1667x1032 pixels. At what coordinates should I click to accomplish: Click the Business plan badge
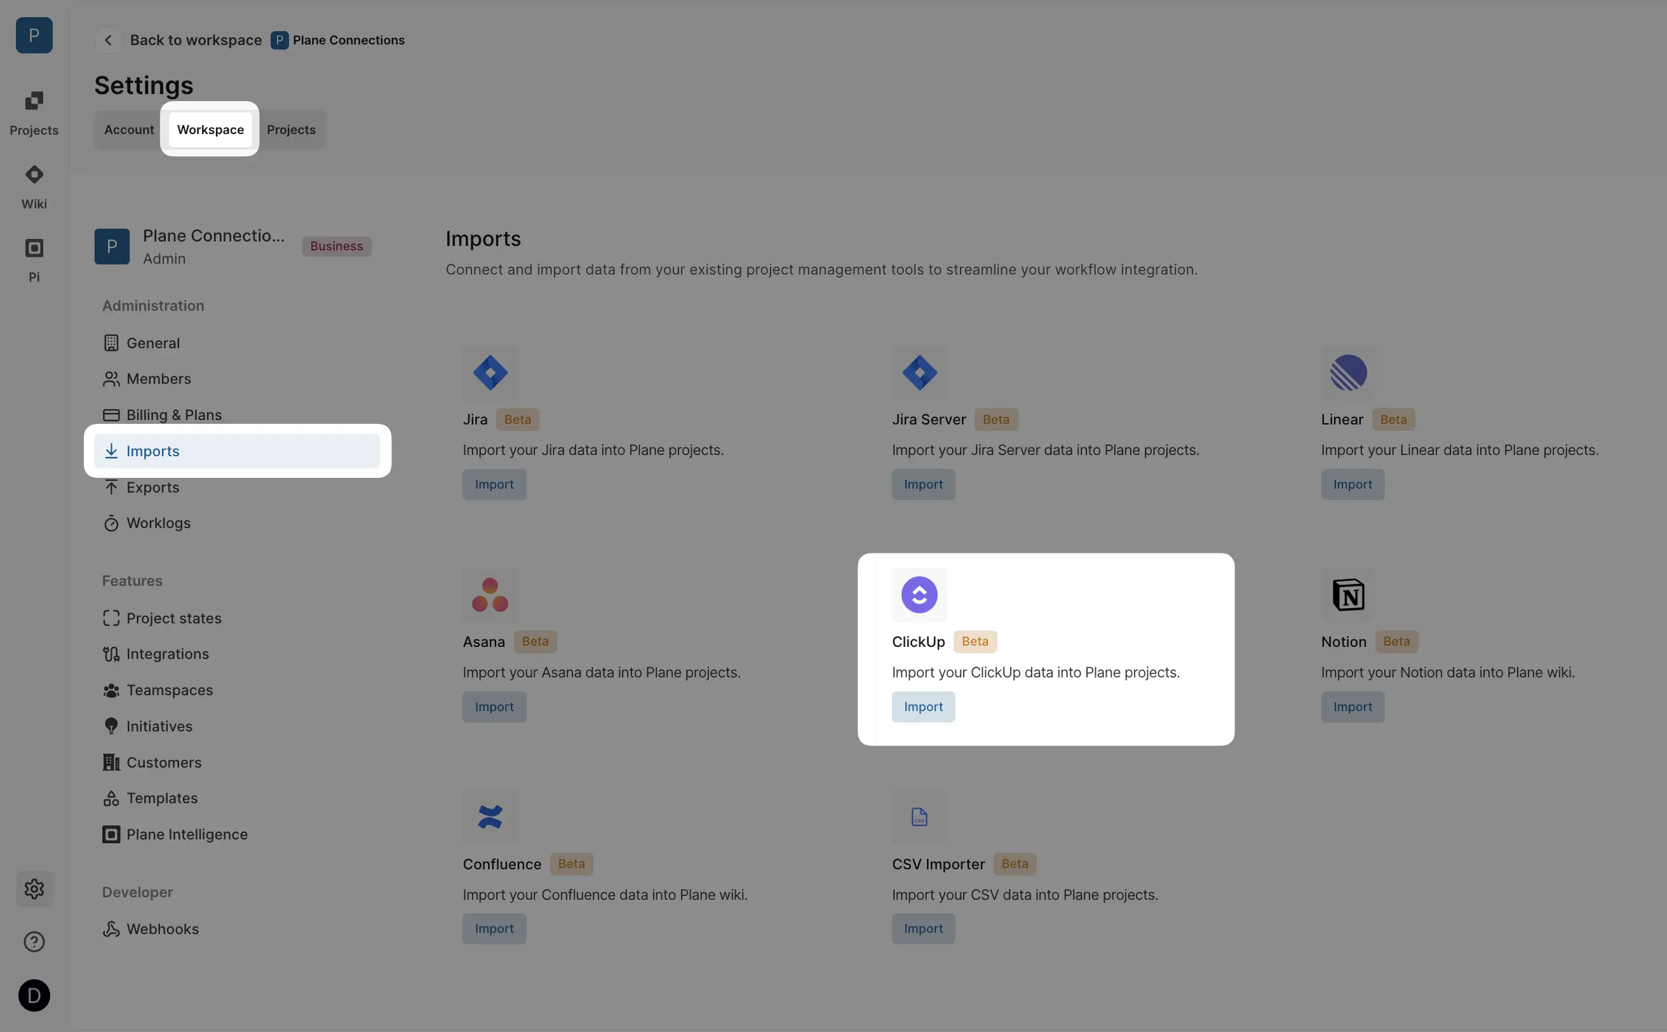pyautogui.click(x=337, y=247)
